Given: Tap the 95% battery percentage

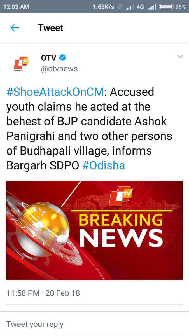Looking at the screenshot, I should click(180, 7).
